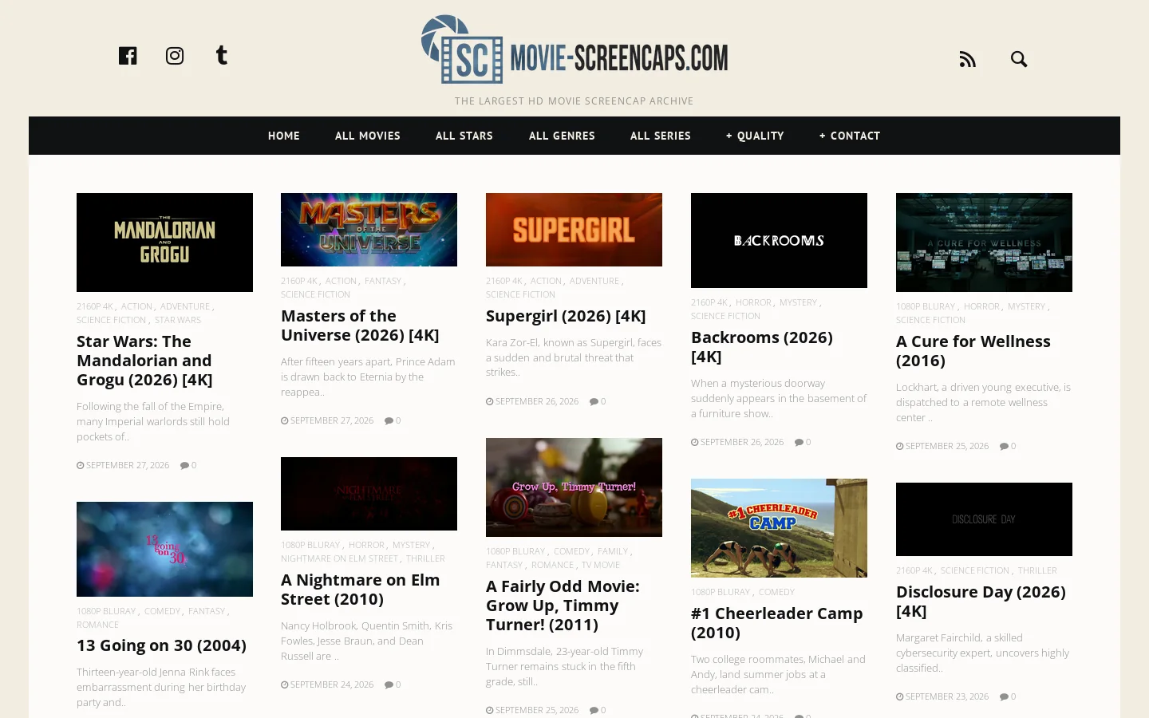The width and height of the screenshot is (1149, 718).
Task: Open the 13 Going on 30 thumbnail
Action: 164,549
